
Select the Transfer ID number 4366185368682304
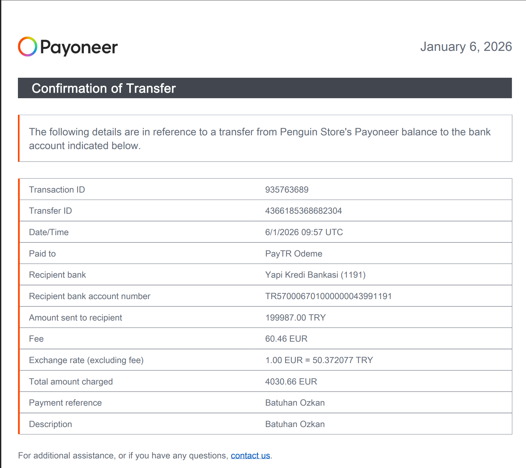[303, 211]
